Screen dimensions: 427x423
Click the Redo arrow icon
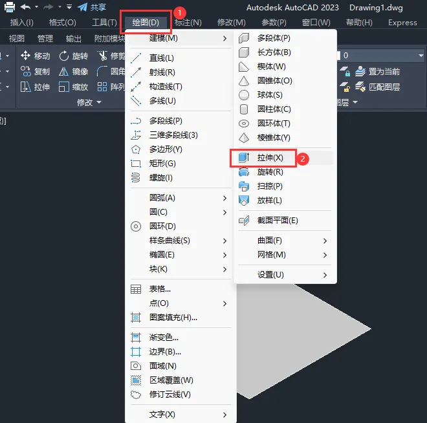(49, 7)
